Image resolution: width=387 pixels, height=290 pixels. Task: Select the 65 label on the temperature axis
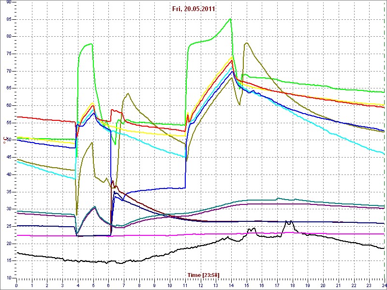click(x=8, y=88)
